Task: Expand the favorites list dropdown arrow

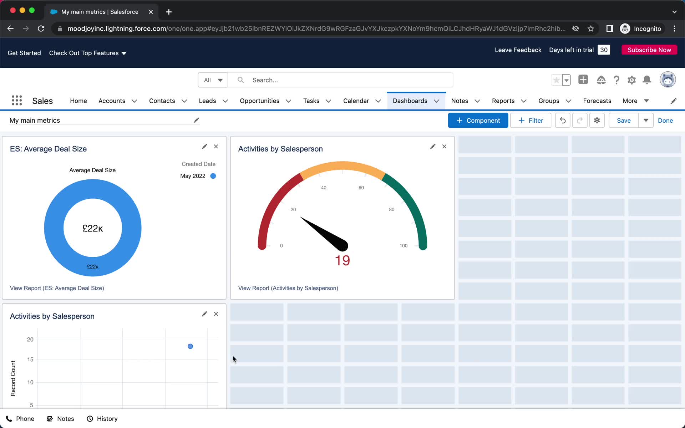Action: (x=566, y=80)
